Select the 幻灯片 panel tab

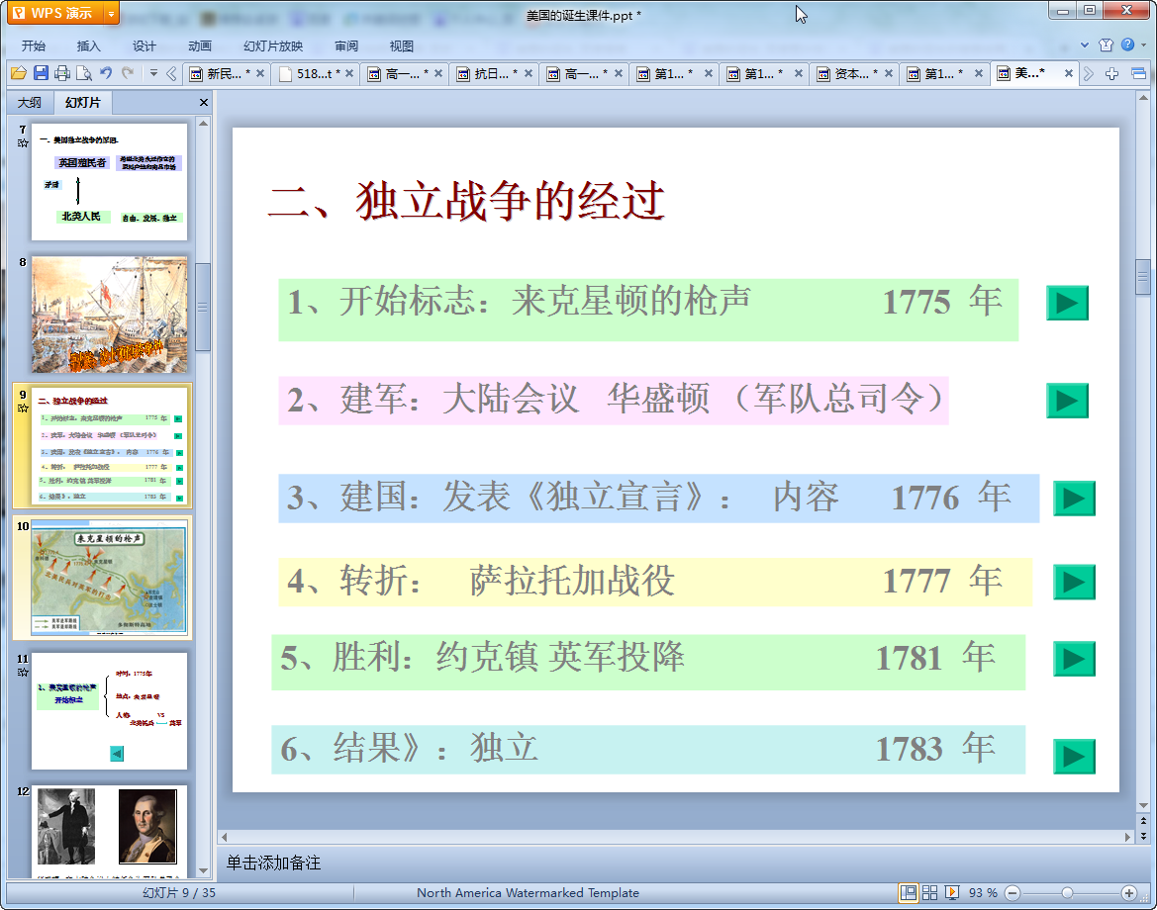[82, 103]
